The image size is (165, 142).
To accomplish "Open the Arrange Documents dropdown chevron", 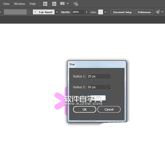I will 68,4.
